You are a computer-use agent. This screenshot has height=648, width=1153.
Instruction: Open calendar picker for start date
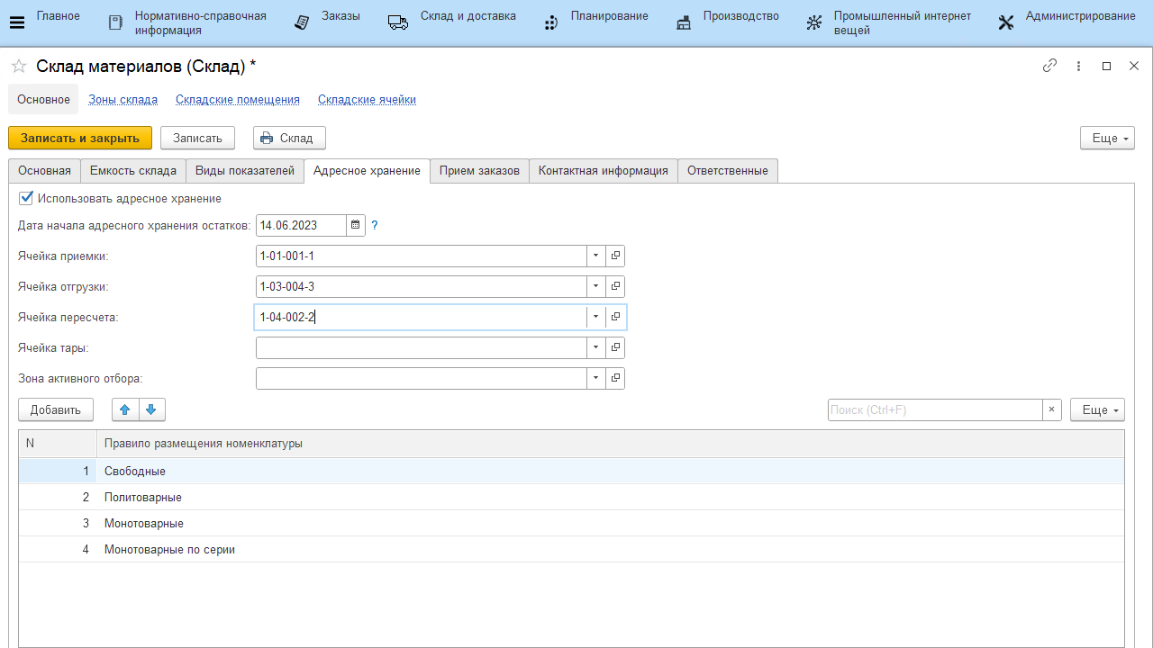tap(356, 225)
